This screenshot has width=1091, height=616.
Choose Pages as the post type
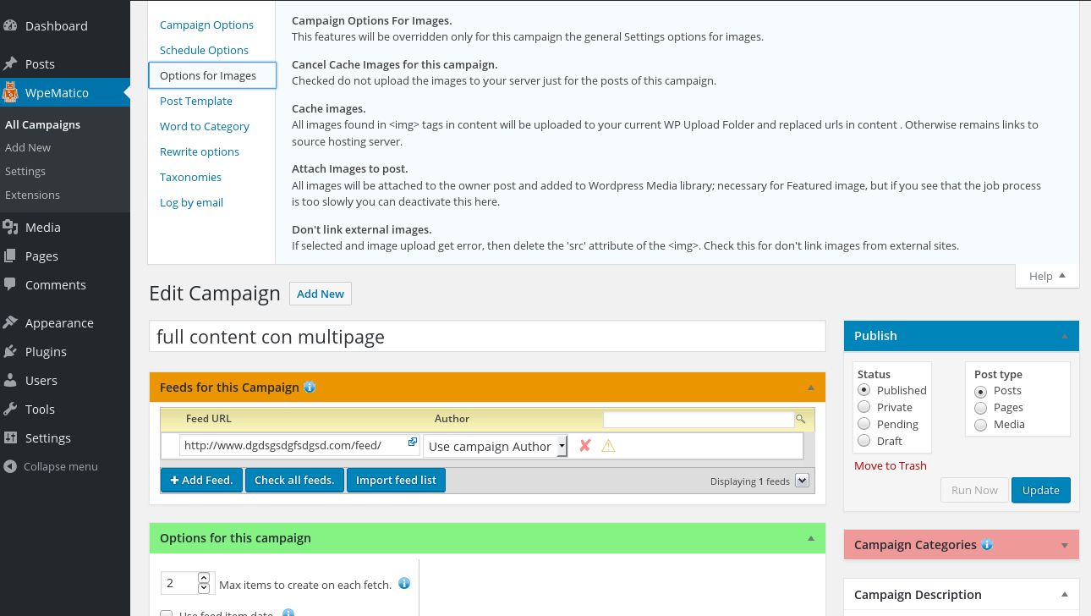(980, 407)
